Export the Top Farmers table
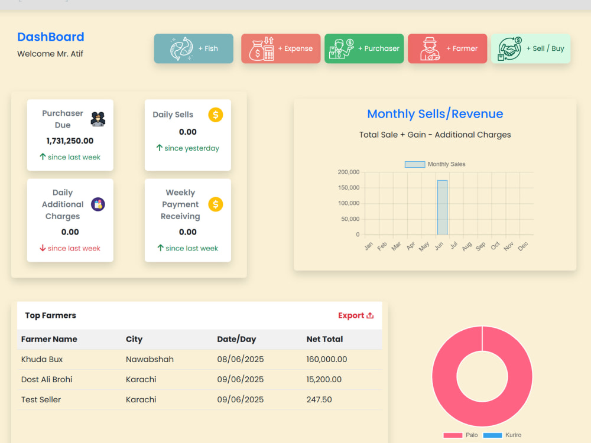 355,315
